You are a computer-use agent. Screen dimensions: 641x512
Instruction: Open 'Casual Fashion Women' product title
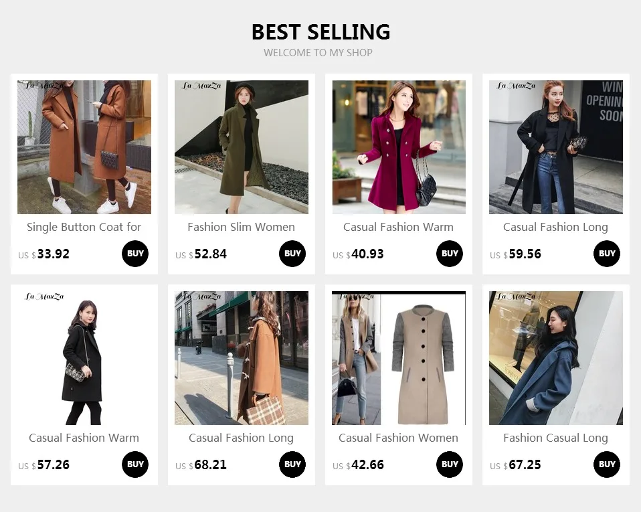[x=398, y=438]
